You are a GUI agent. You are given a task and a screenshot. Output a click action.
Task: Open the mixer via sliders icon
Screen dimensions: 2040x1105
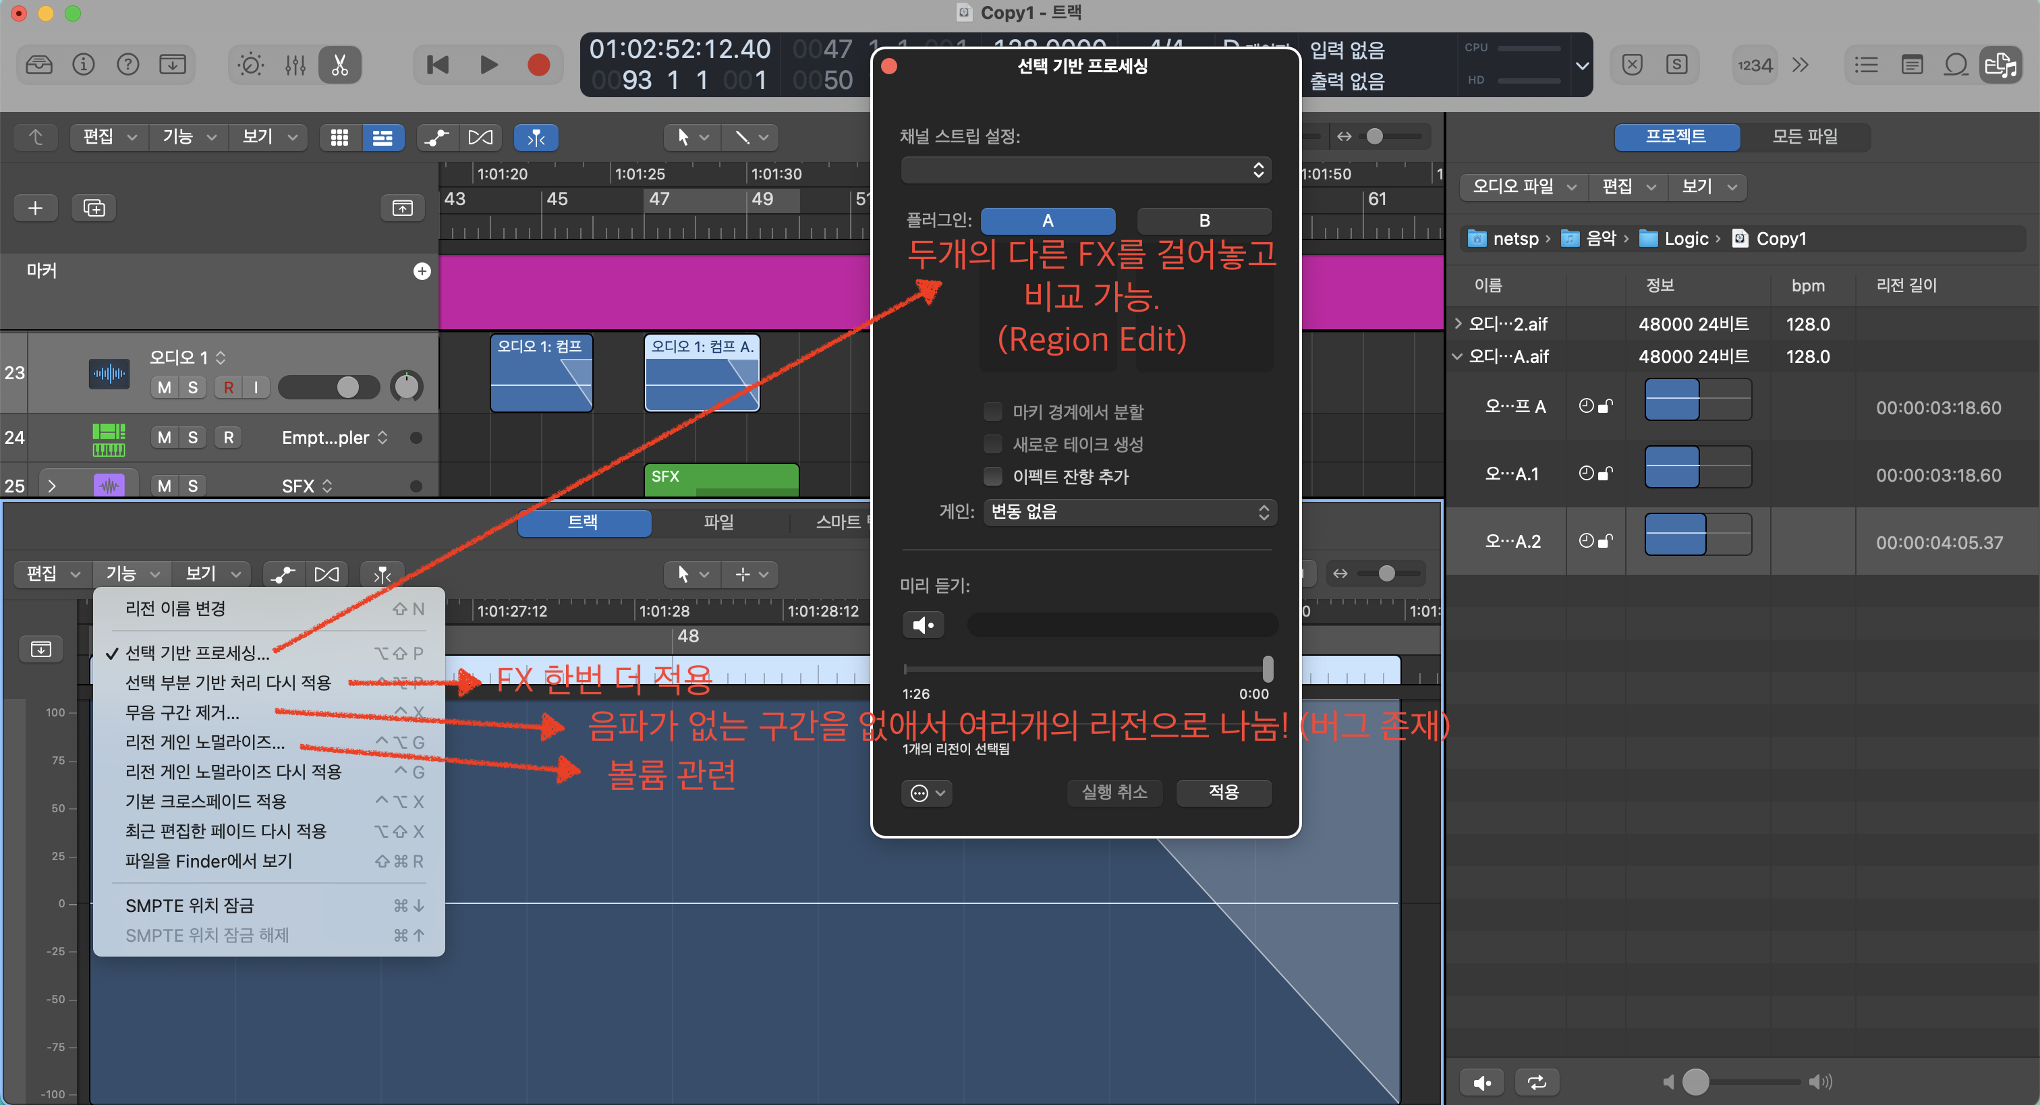click(x=295, y=65)
